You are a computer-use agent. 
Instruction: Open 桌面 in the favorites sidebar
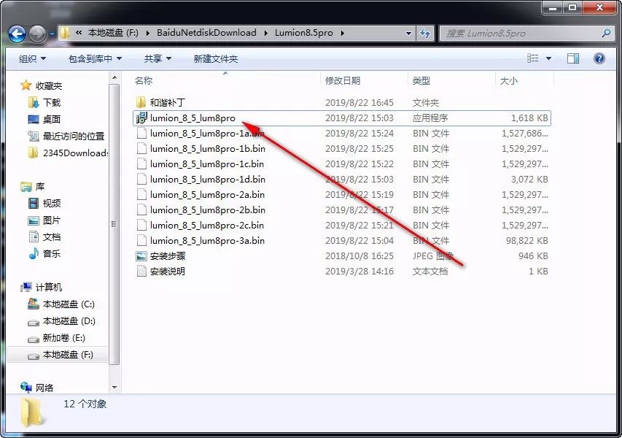pos(52,119)
